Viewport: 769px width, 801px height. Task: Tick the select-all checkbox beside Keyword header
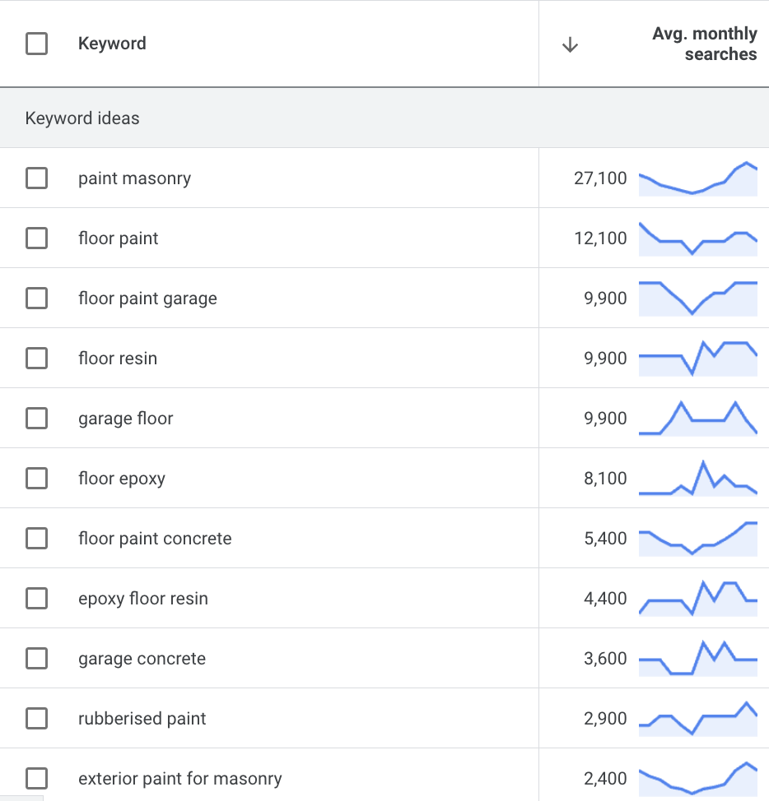(36, 44)
